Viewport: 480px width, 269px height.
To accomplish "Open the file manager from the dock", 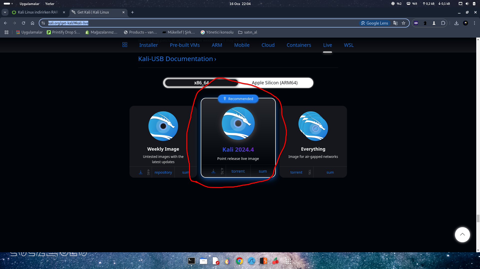I will [203, 261].
